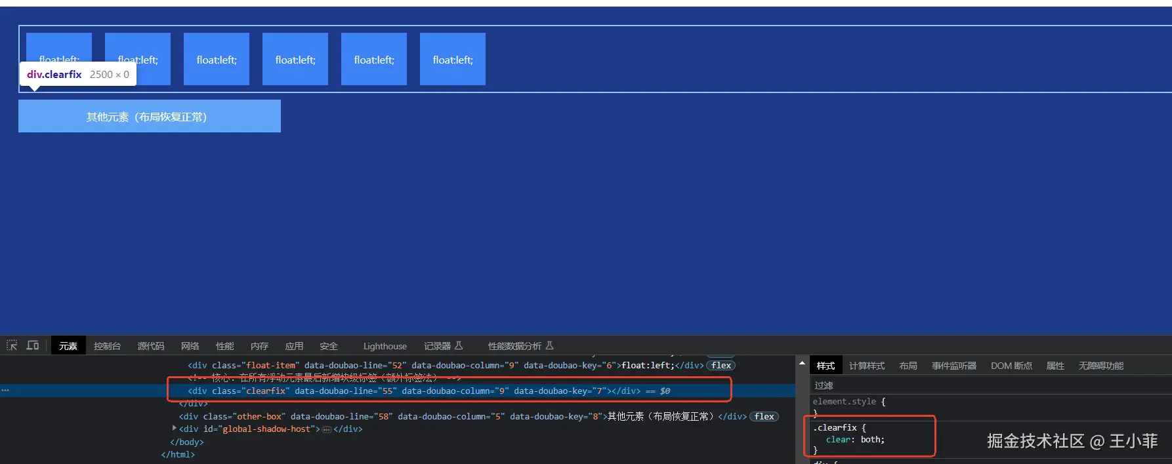The image size is (1172, 464).
Task: Click the clear property name in styles
Action: [839, 440]
